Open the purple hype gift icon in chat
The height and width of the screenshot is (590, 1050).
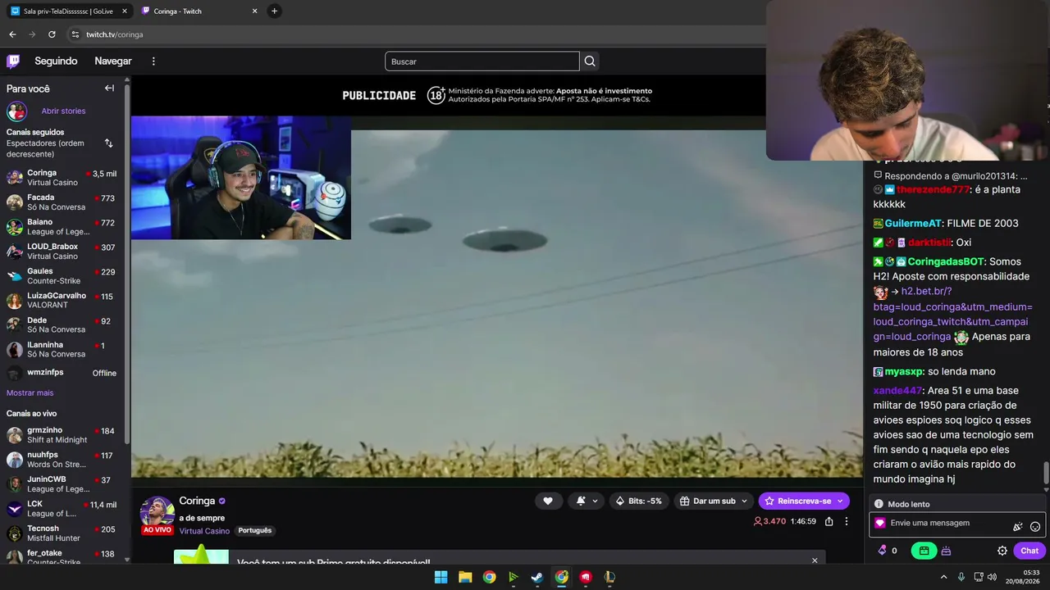click(x=946, y=551)
